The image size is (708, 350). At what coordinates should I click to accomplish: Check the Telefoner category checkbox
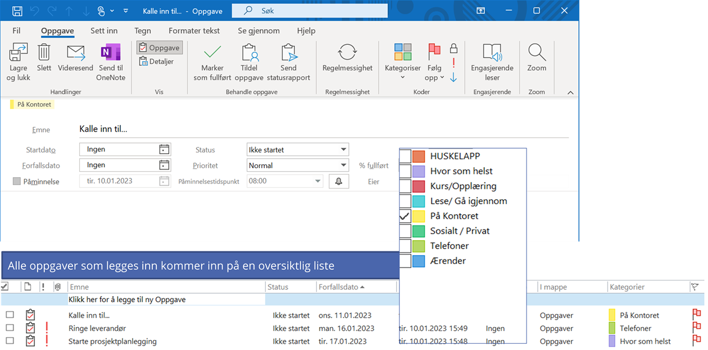[405, 246]
